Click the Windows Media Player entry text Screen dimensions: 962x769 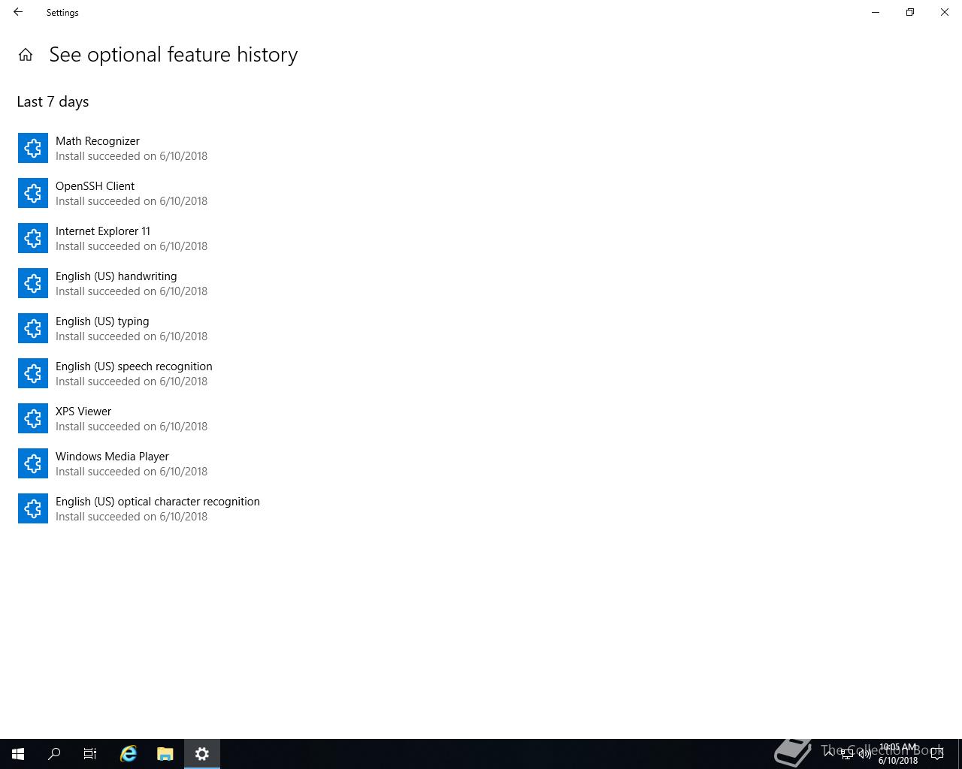pyautogui.click(x=112, y=457)
